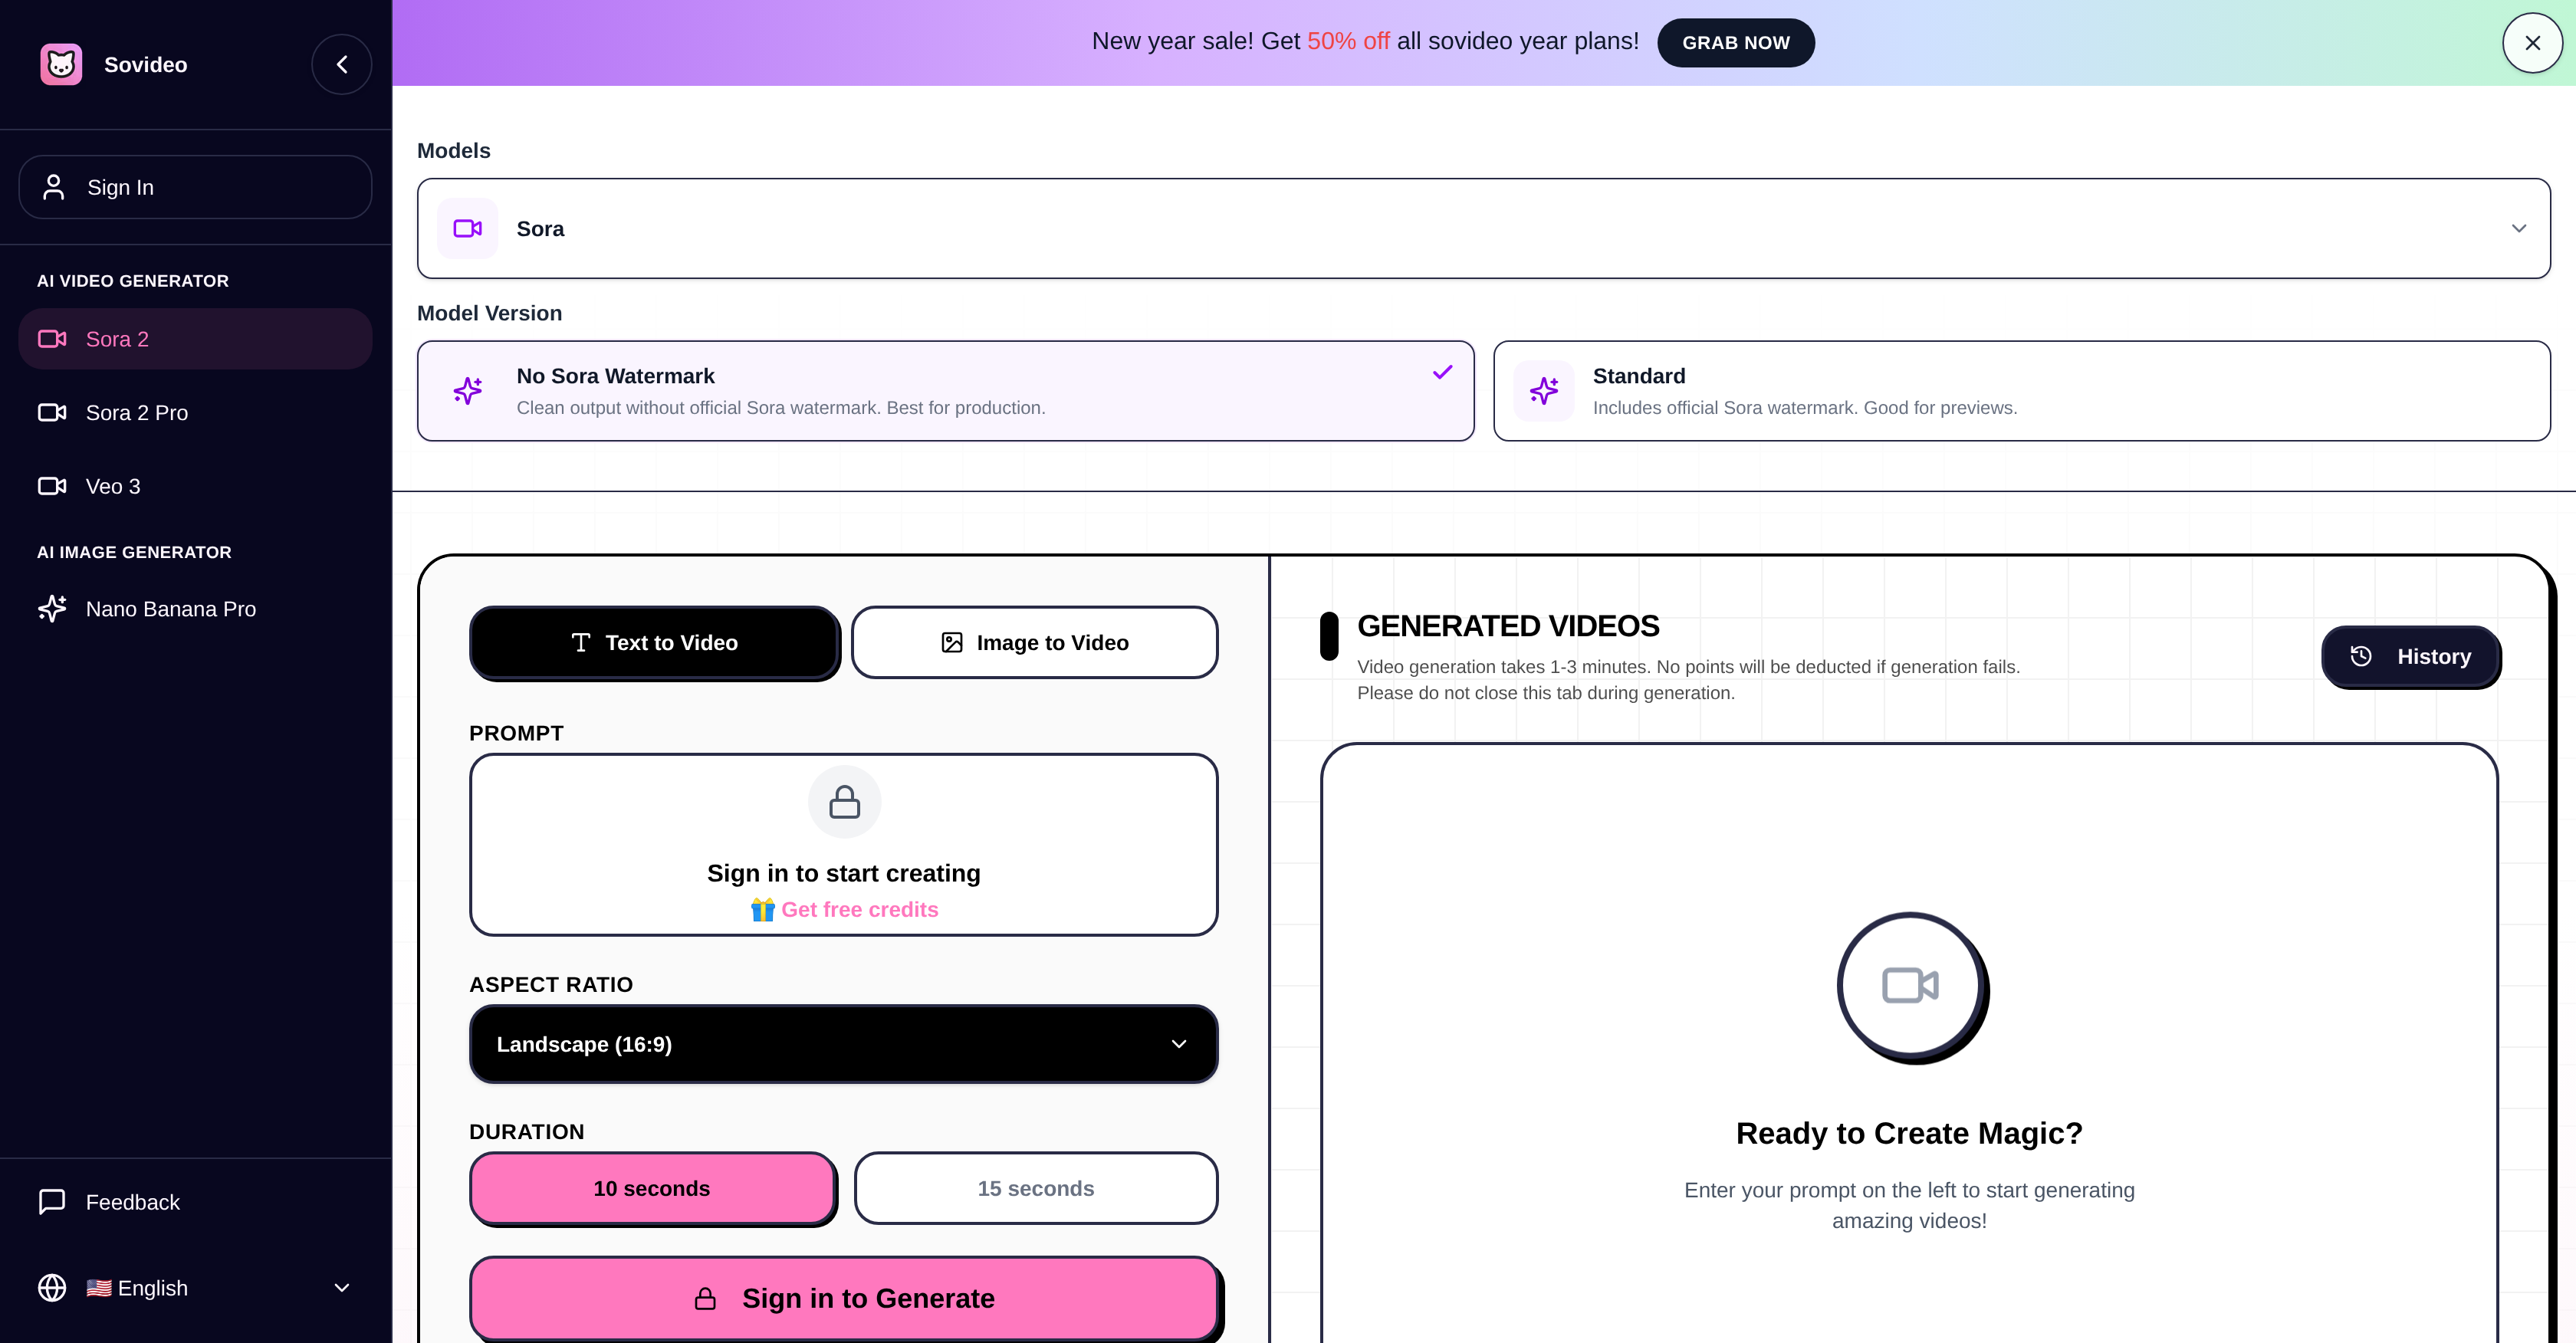Switch to the Image to Video tab
This screenshot has height=1343, width=2576.
tap(1035, 643)
